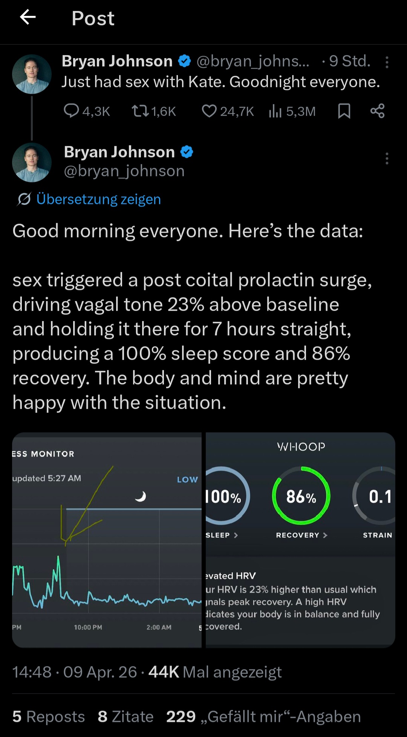The height and width of the screenshot is (737, 407).
Task: Bookmark the first post
Action: pyautogui.click(x=344, y=111)
